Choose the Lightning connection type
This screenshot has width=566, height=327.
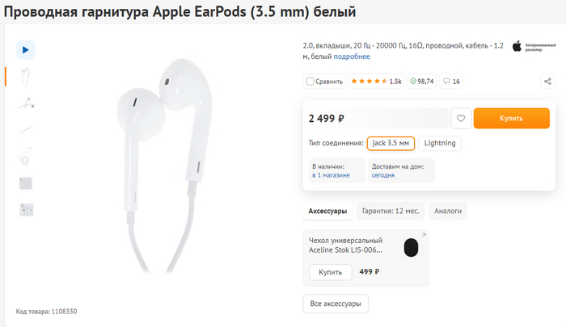pyautogui.click(x=440, y=144)
